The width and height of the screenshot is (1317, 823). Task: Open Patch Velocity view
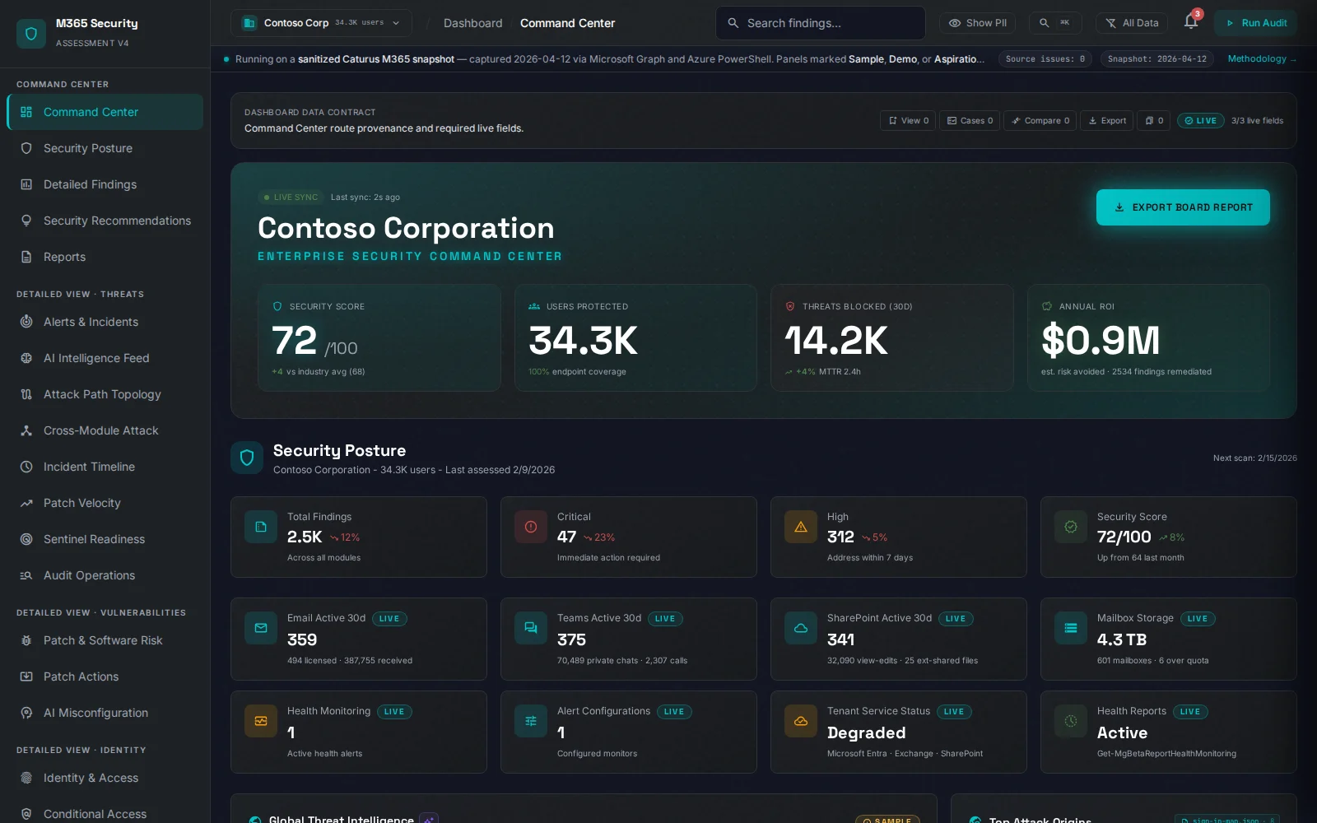click(x=105, y=503)
